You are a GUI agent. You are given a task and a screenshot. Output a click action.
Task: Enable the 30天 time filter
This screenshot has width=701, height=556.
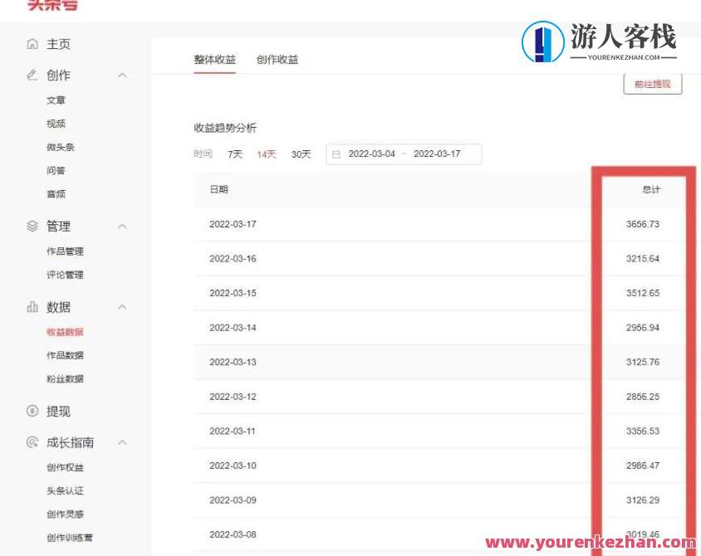click(301, 154)
